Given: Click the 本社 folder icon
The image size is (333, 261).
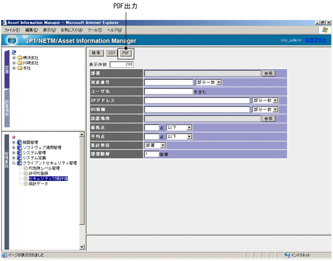Looking at the screenshot, I should [x=19, y=68].
